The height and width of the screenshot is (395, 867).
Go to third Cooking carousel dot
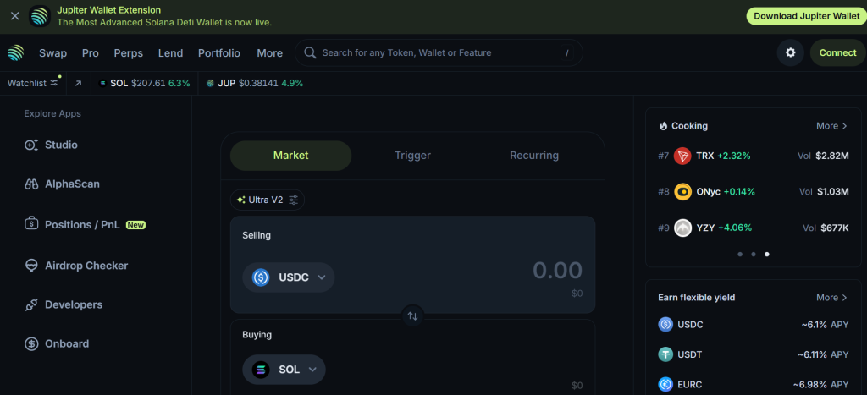tap(767, 254)
